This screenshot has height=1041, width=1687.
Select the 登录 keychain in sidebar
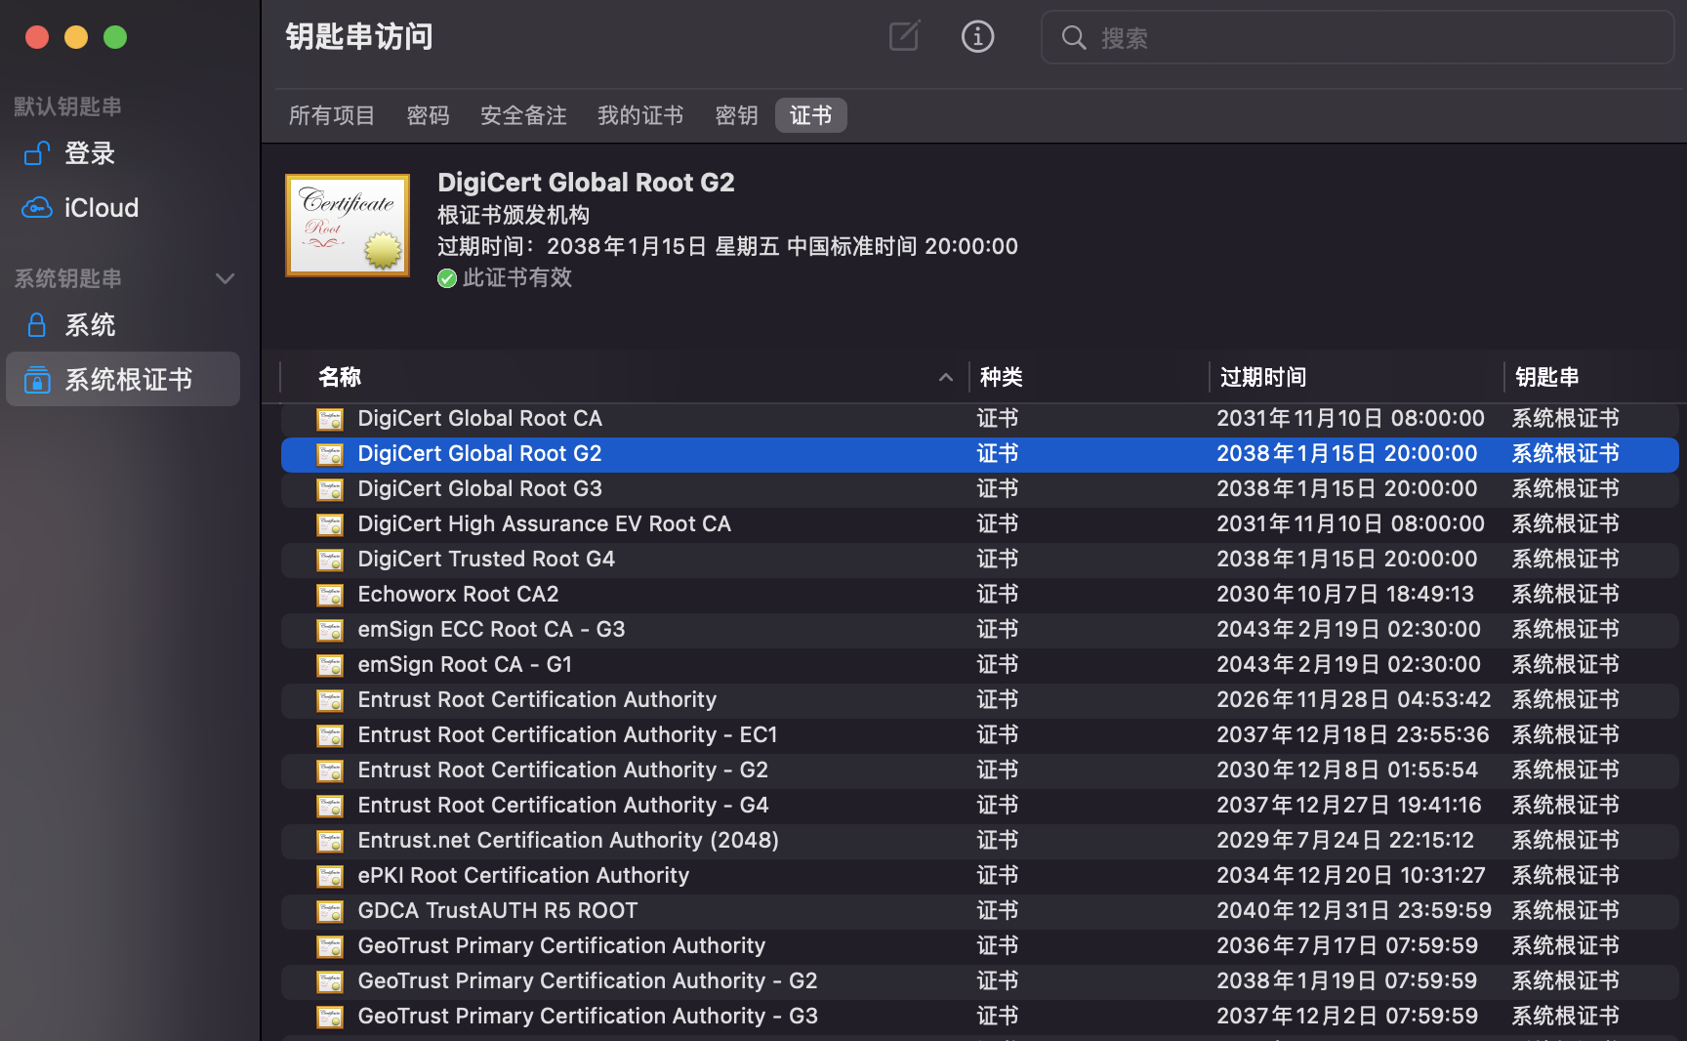(x=123, y=153)
